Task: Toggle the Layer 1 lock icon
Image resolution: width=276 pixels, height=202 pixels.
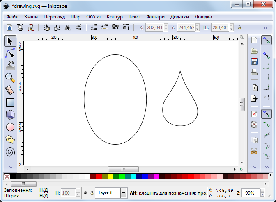Action: pos(92,193)
